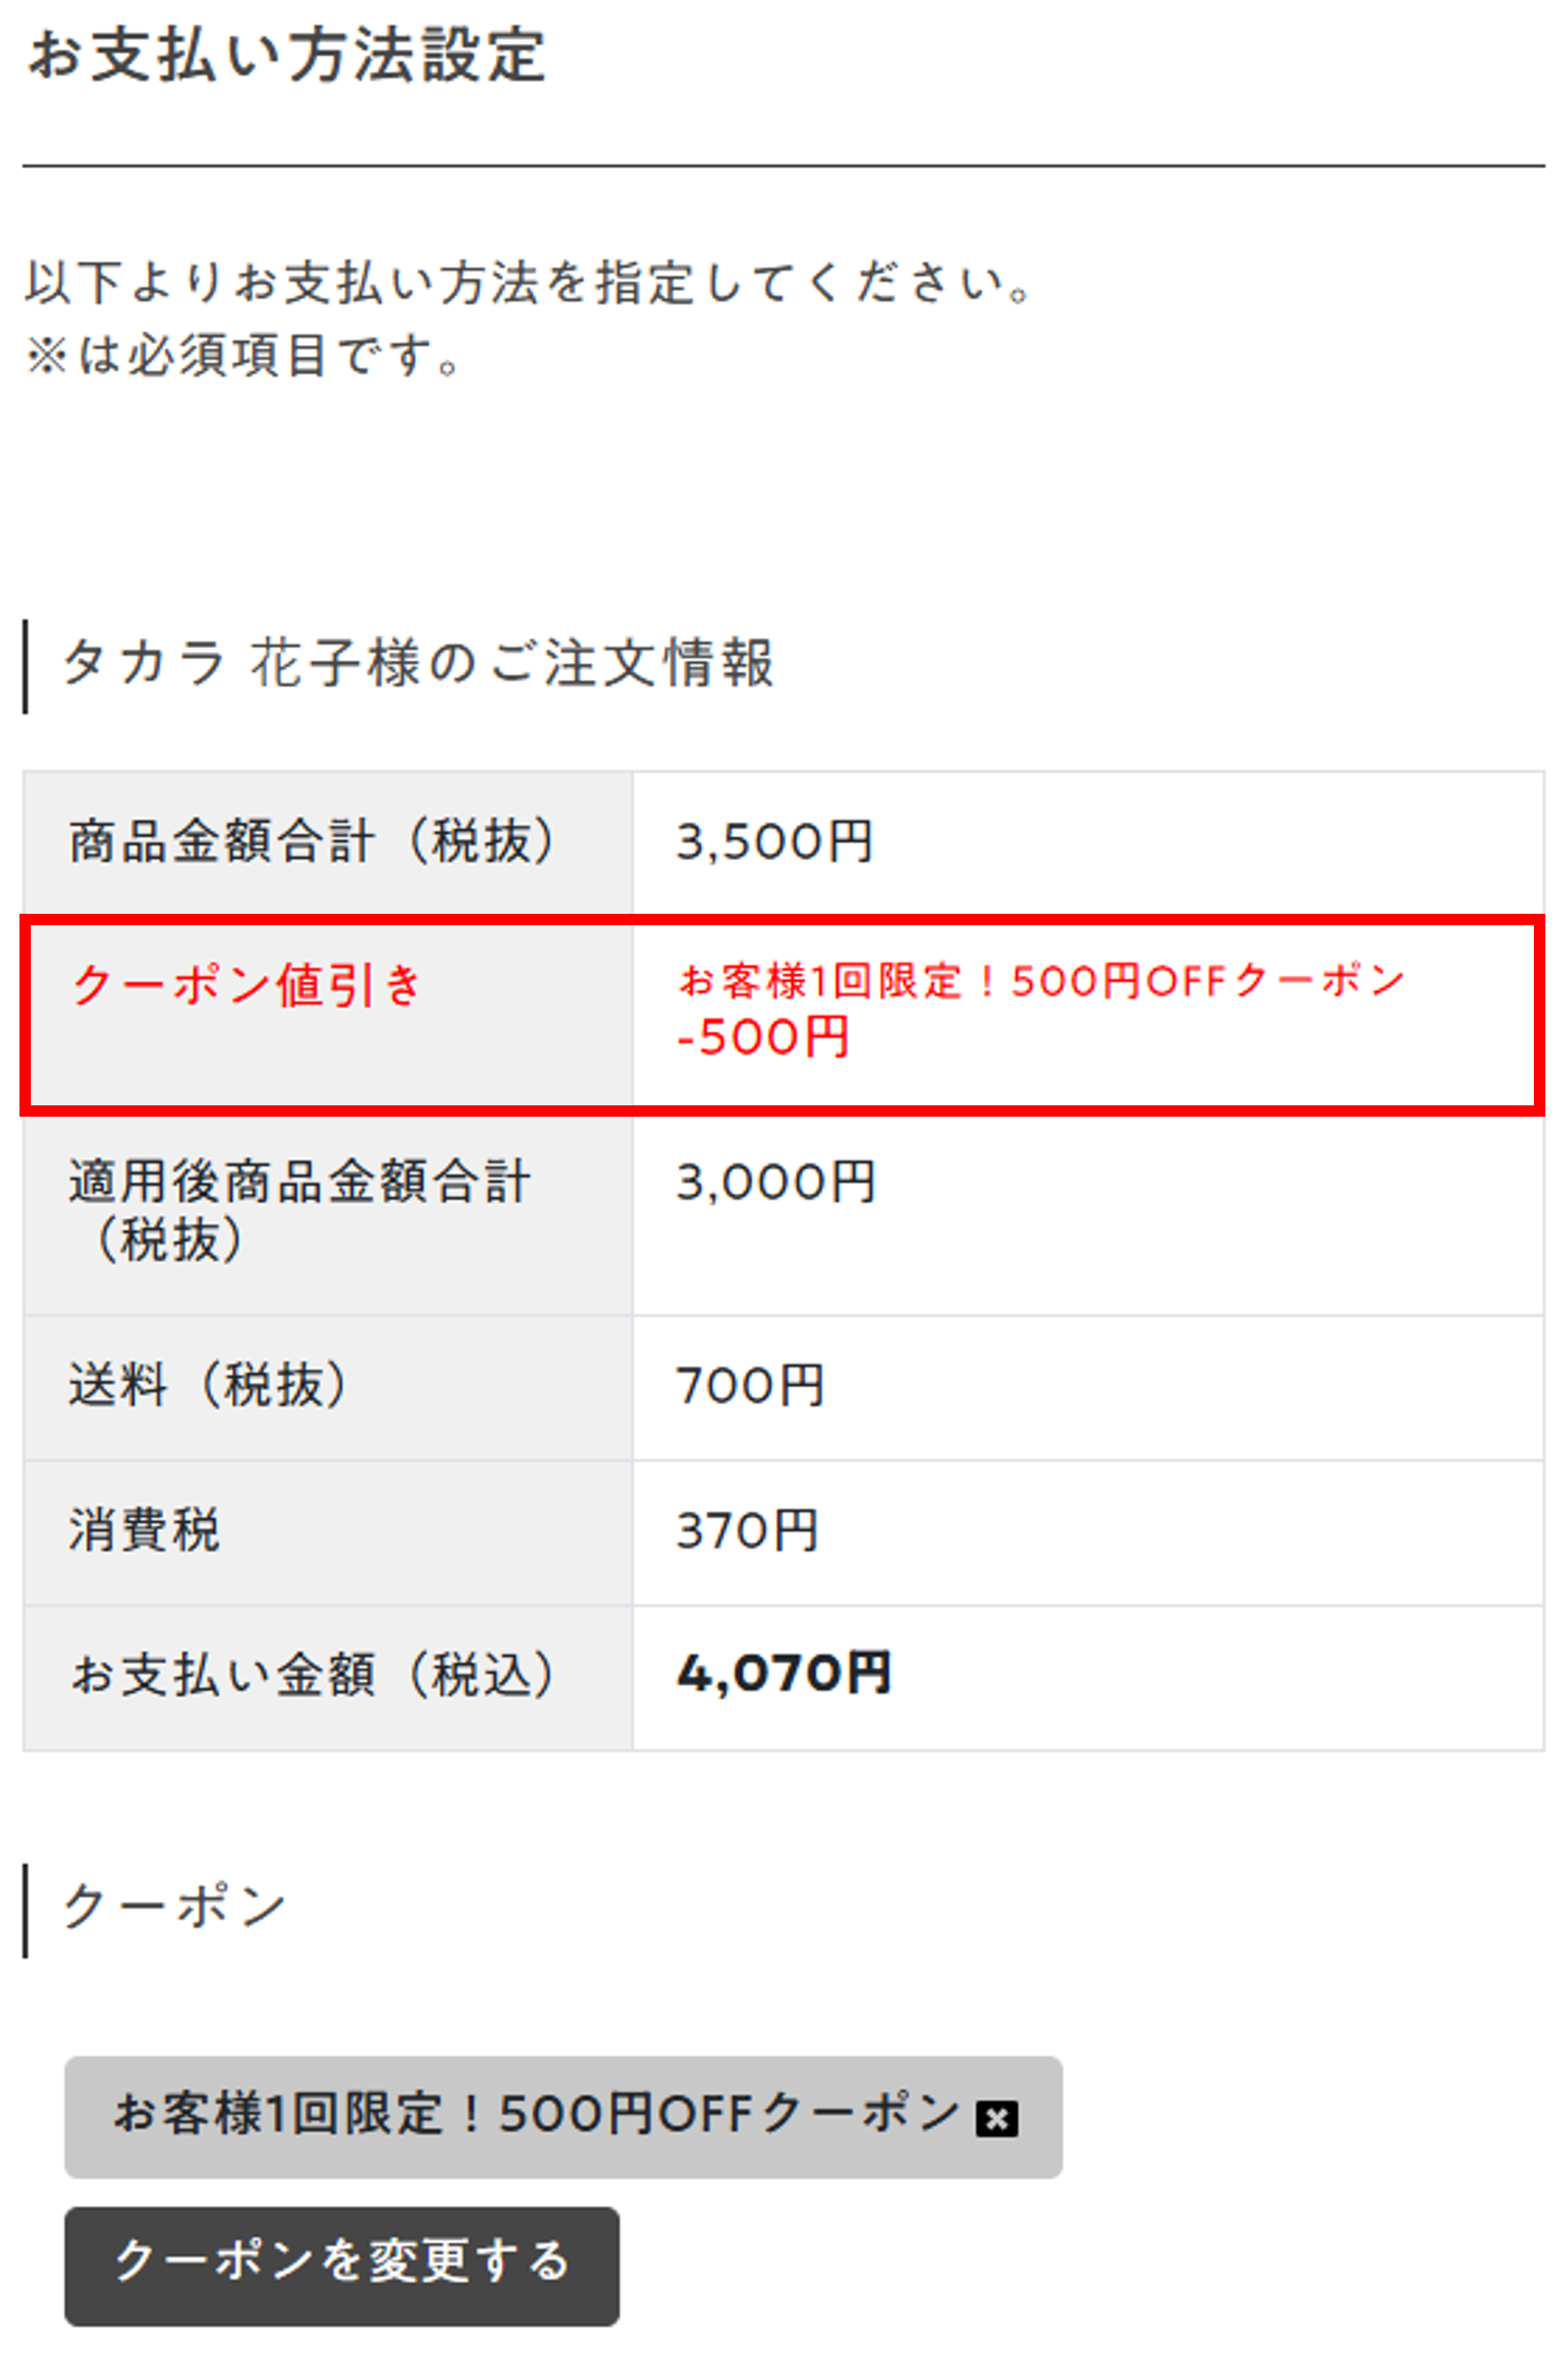Click the 適用後商品金額合計(税抜) label
Screen dimensions: 1568x2377
pyautogui.click(x=299, y=1209)
